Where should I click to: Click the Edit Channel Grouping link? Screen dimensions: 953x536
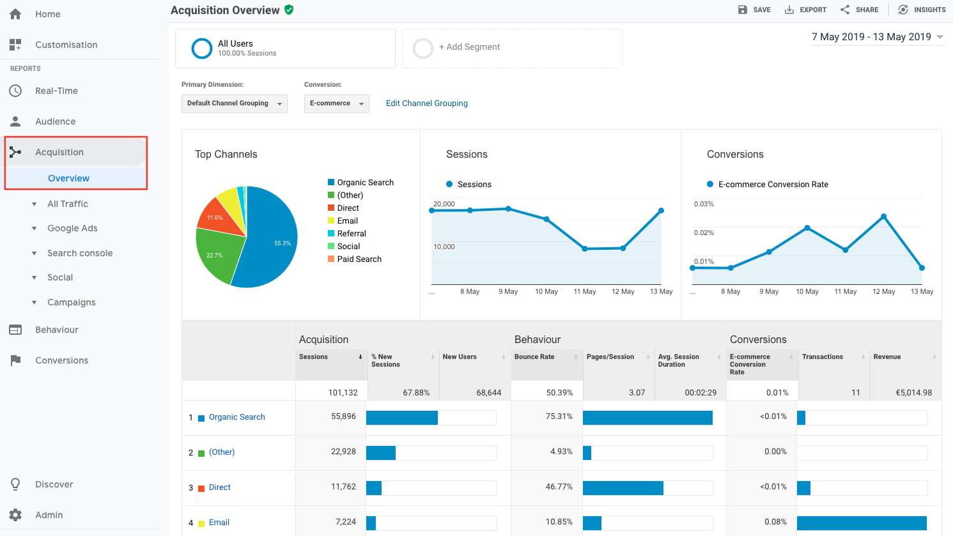pyautogui.click(x=426, y=103)
